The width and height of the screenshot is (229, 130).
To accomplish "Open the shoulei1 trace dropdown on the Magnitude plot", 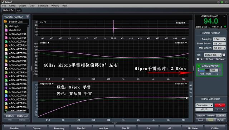I will pos(181,84).
